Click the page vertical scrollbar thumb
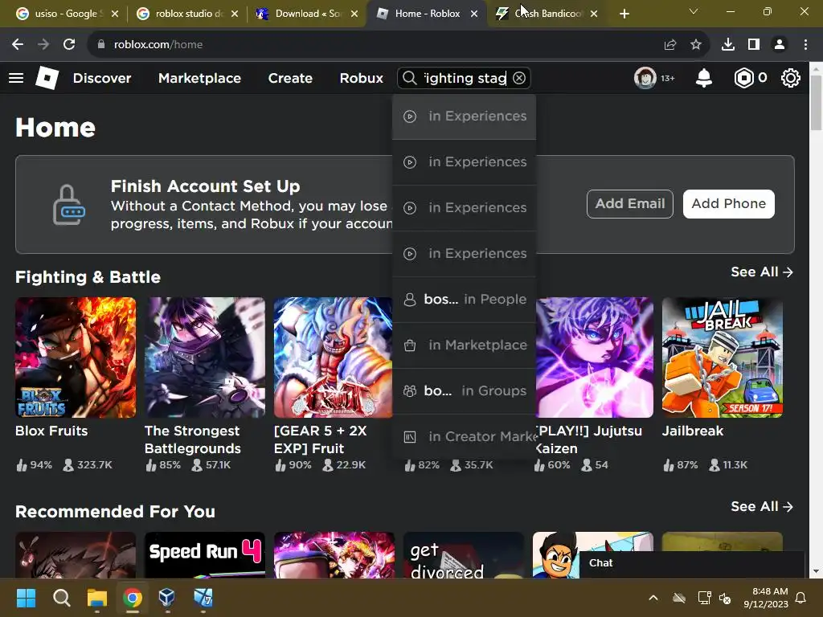This screenshot has width=823, height=617. coord(816,102)
